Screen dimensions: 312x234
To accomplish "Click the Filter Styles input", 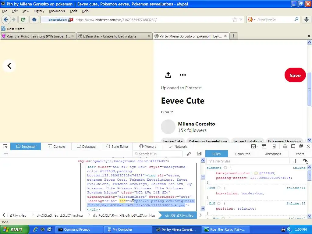I will pos(248,161).
